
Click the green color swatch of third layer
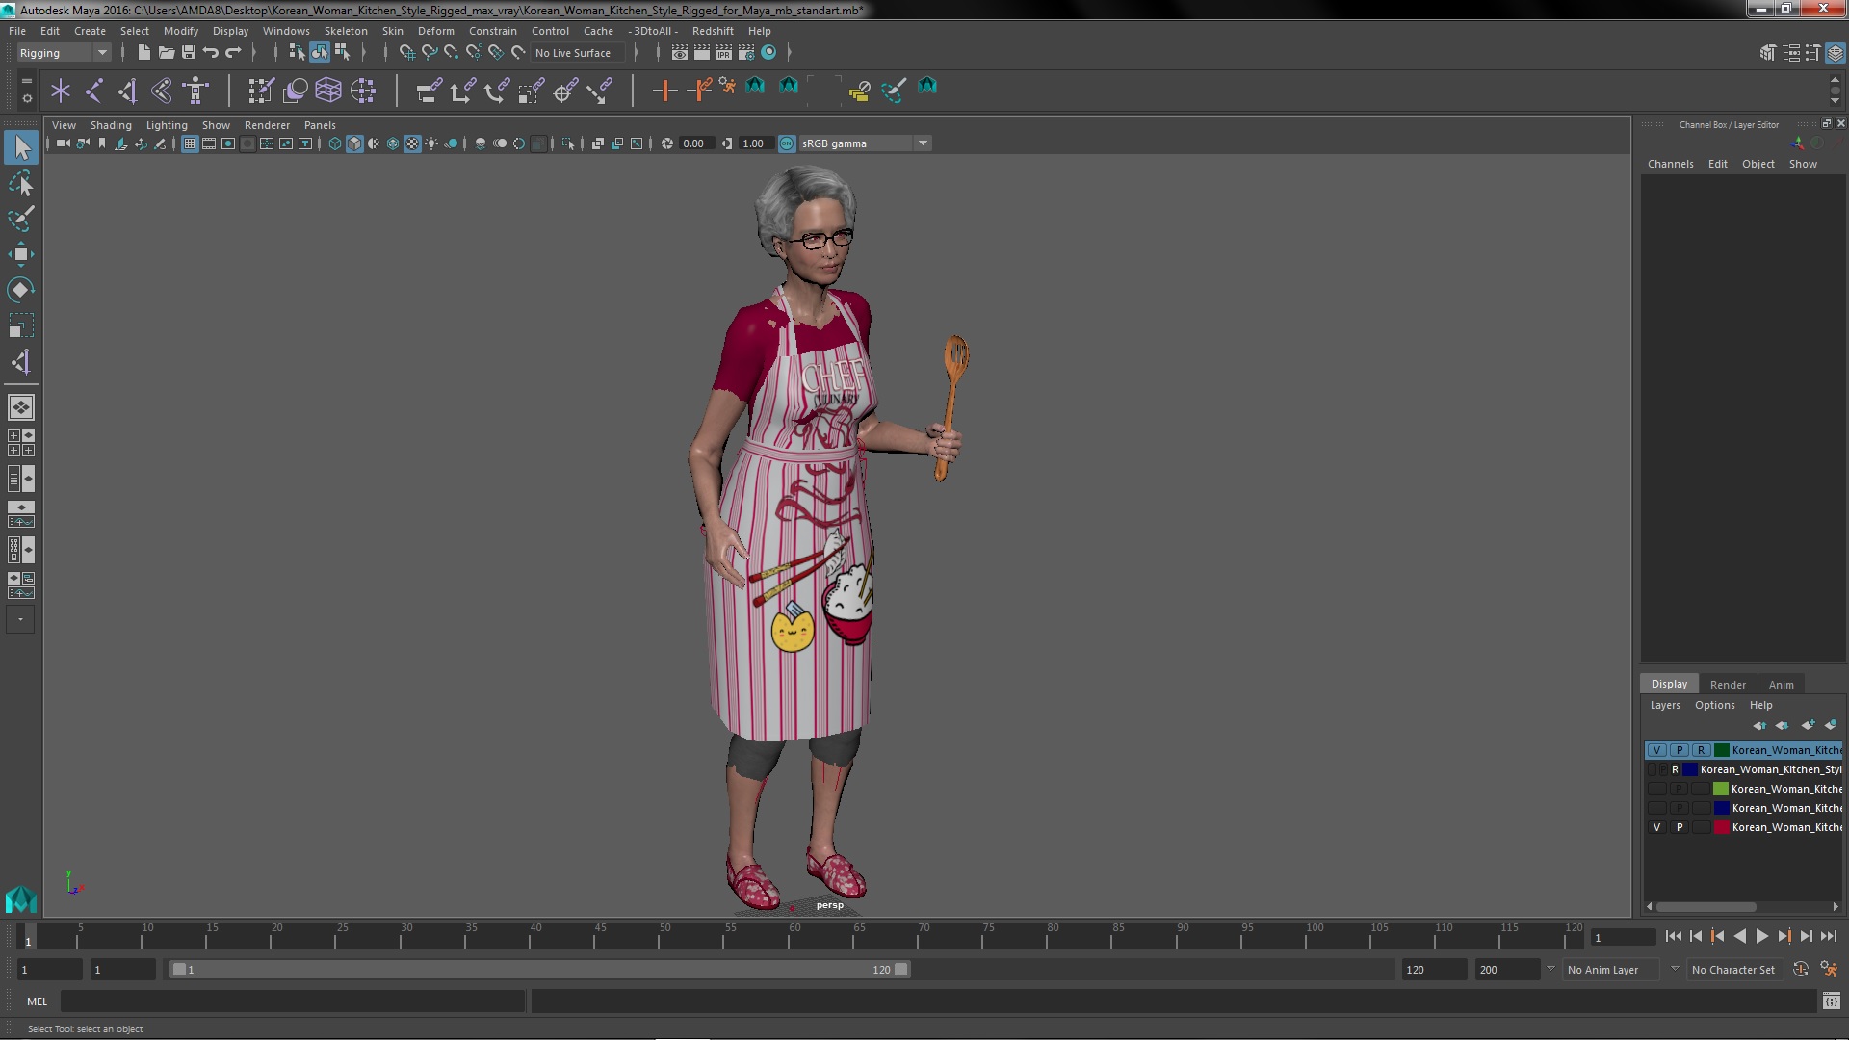pyautogui.click(x=1720, y=789)
